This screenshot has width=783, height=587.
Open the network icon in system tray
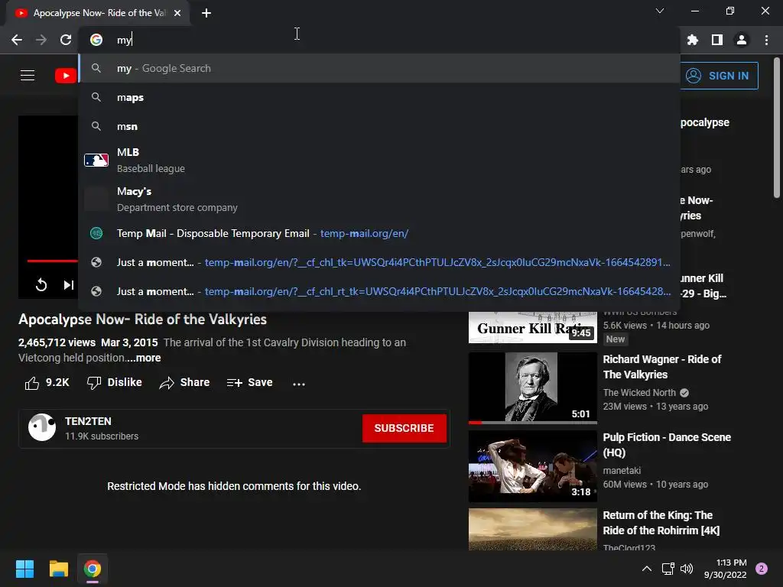(668, 569)
